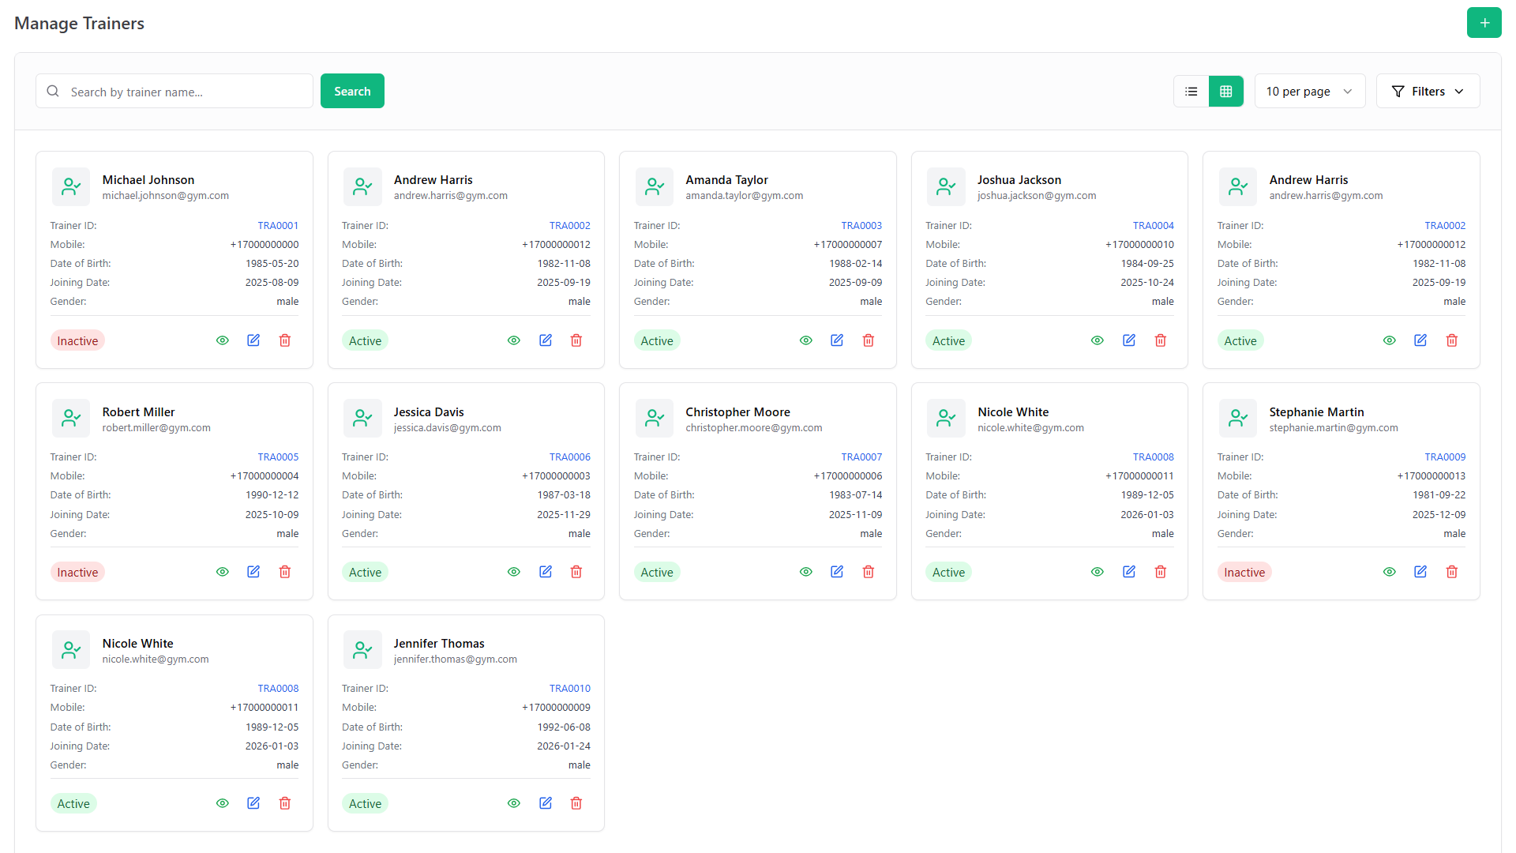Open trainer ID link TRA0005
This screenshot has height=853, width=1516.
coord(278,457)
